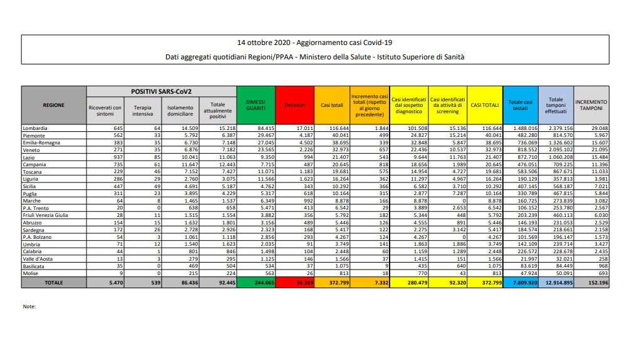
Task: Select the Marche row label
Action: point(32,201)
